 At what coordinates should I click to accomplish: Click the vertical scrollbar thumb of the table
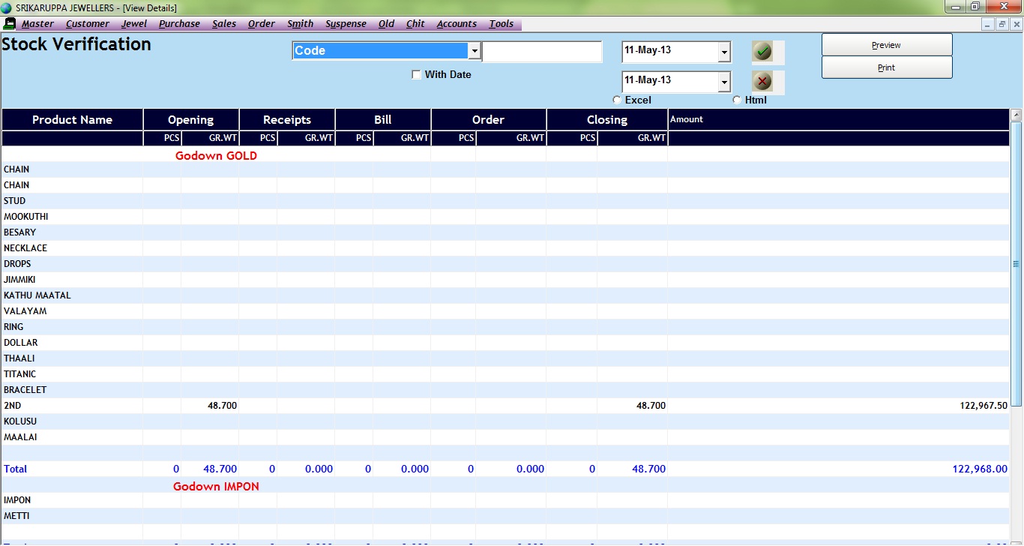1017,264
